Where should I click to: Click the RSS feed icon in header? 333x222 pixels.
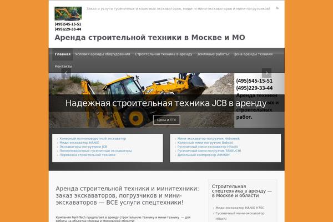click(277, 8)
